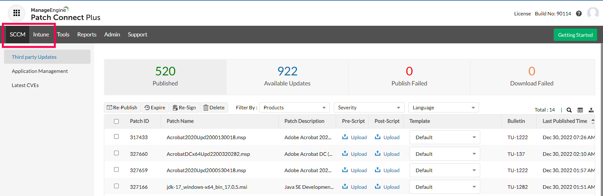Open Template dropdown for jdk-17 windows msi row

click(x=445, y=187)
